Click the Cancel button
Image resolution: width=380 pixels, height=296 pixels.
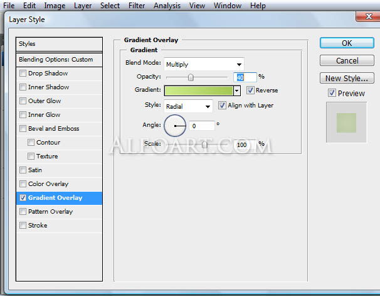pyautogui.click(x=347, y=60)
